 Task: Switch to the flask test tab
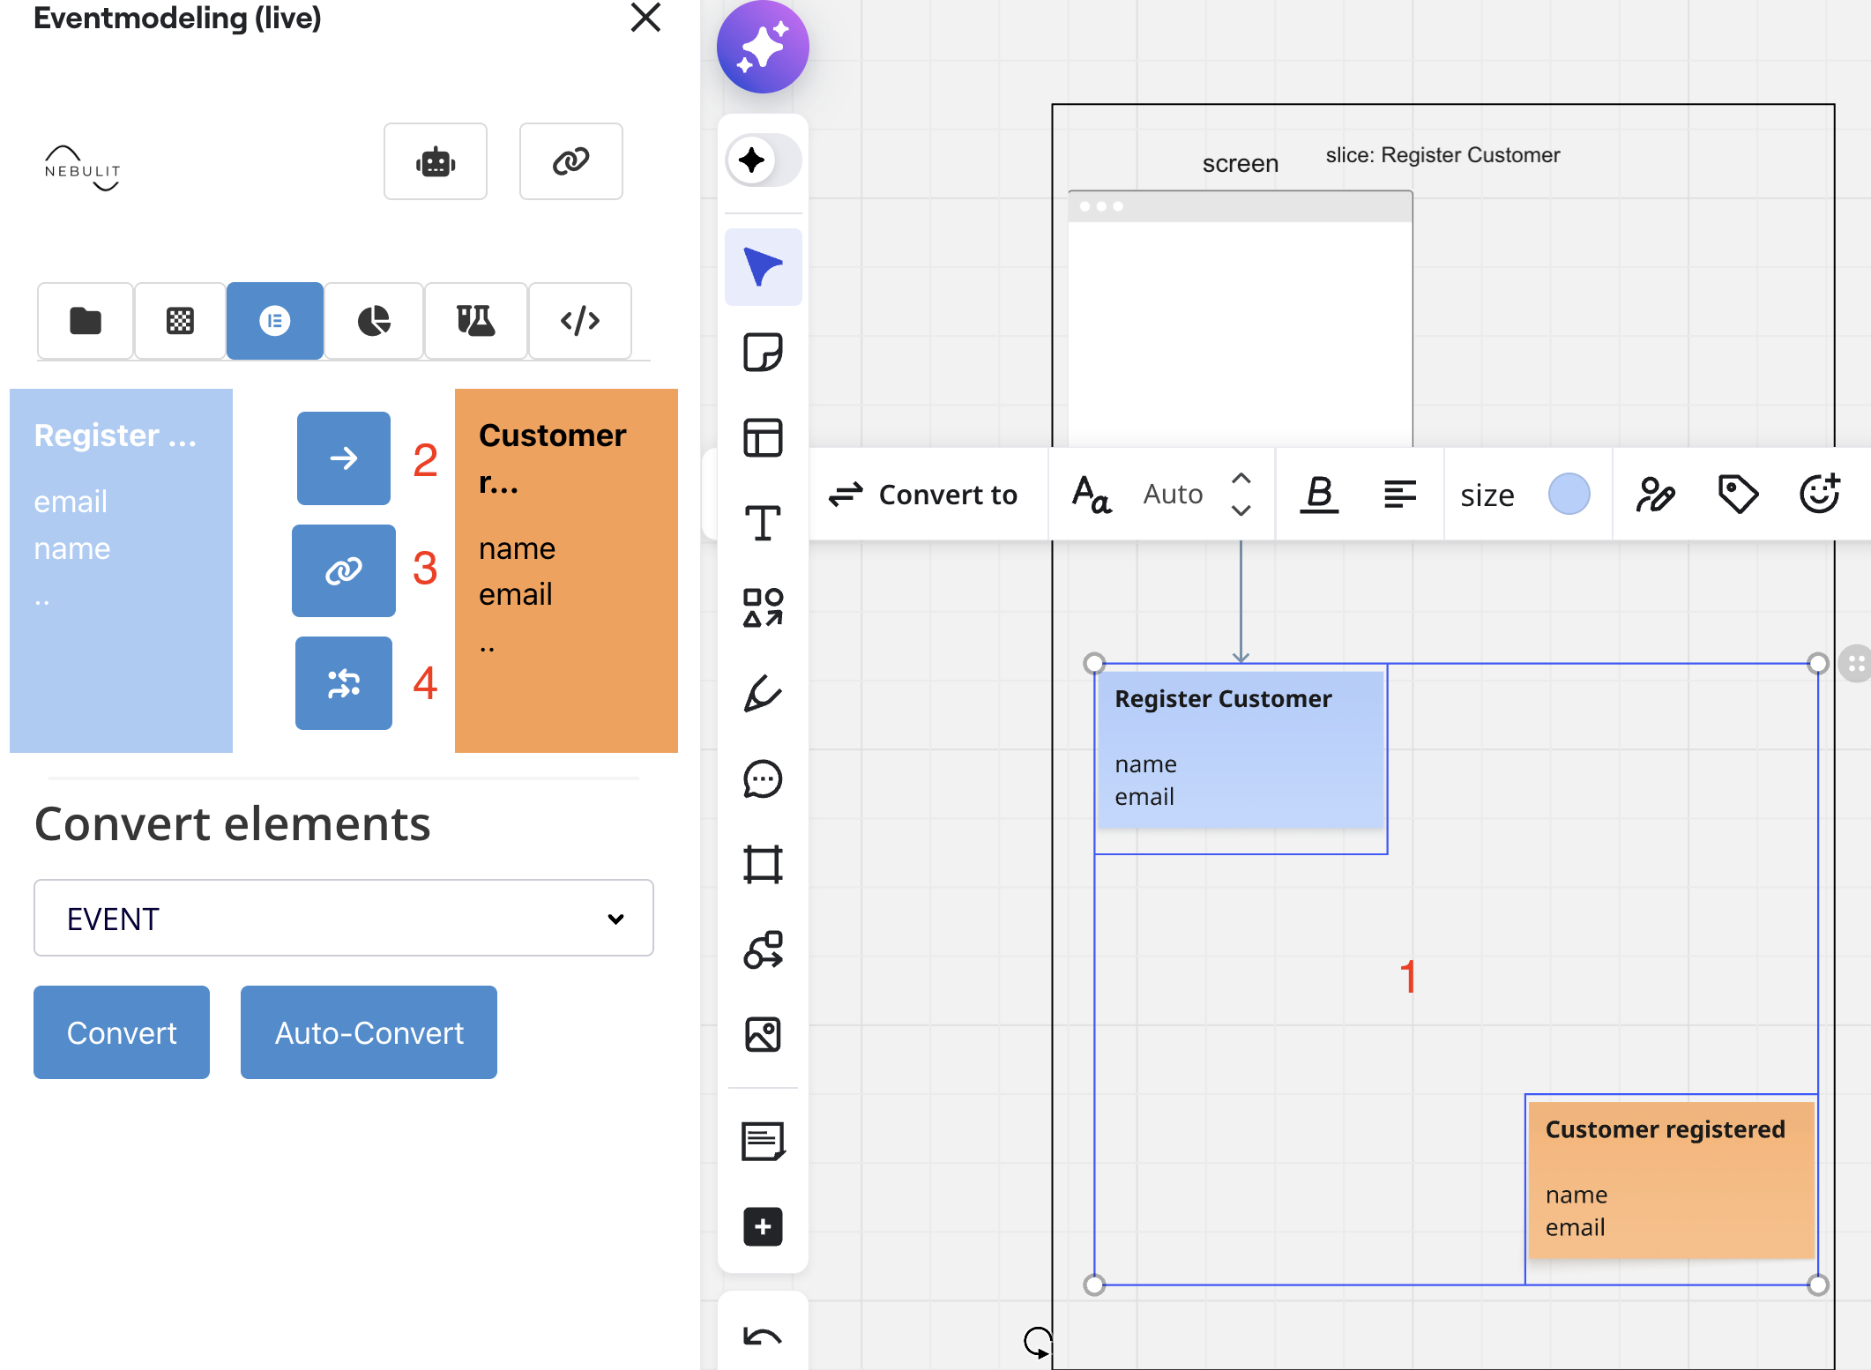tap(475, 321)
